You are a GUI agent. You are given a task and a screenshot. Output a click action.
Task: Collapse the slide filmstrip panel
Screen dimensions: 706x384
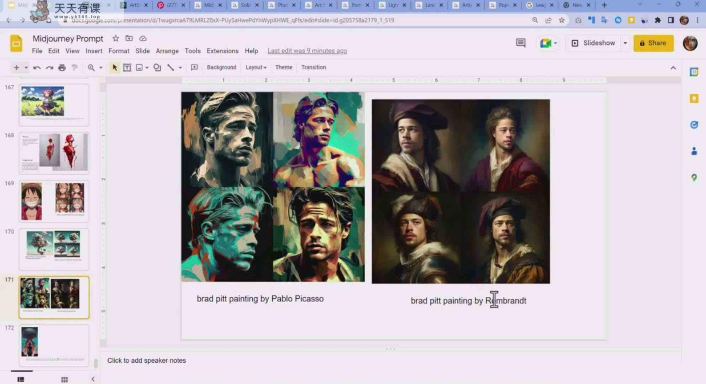pos(93,379)
